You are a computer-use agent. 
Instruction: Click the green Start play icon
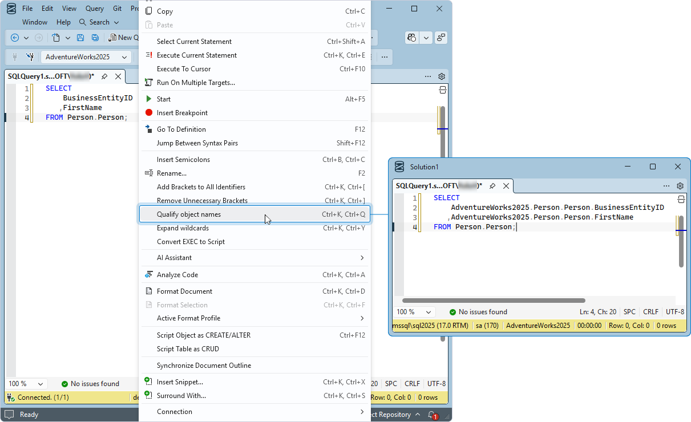point(149,99)
